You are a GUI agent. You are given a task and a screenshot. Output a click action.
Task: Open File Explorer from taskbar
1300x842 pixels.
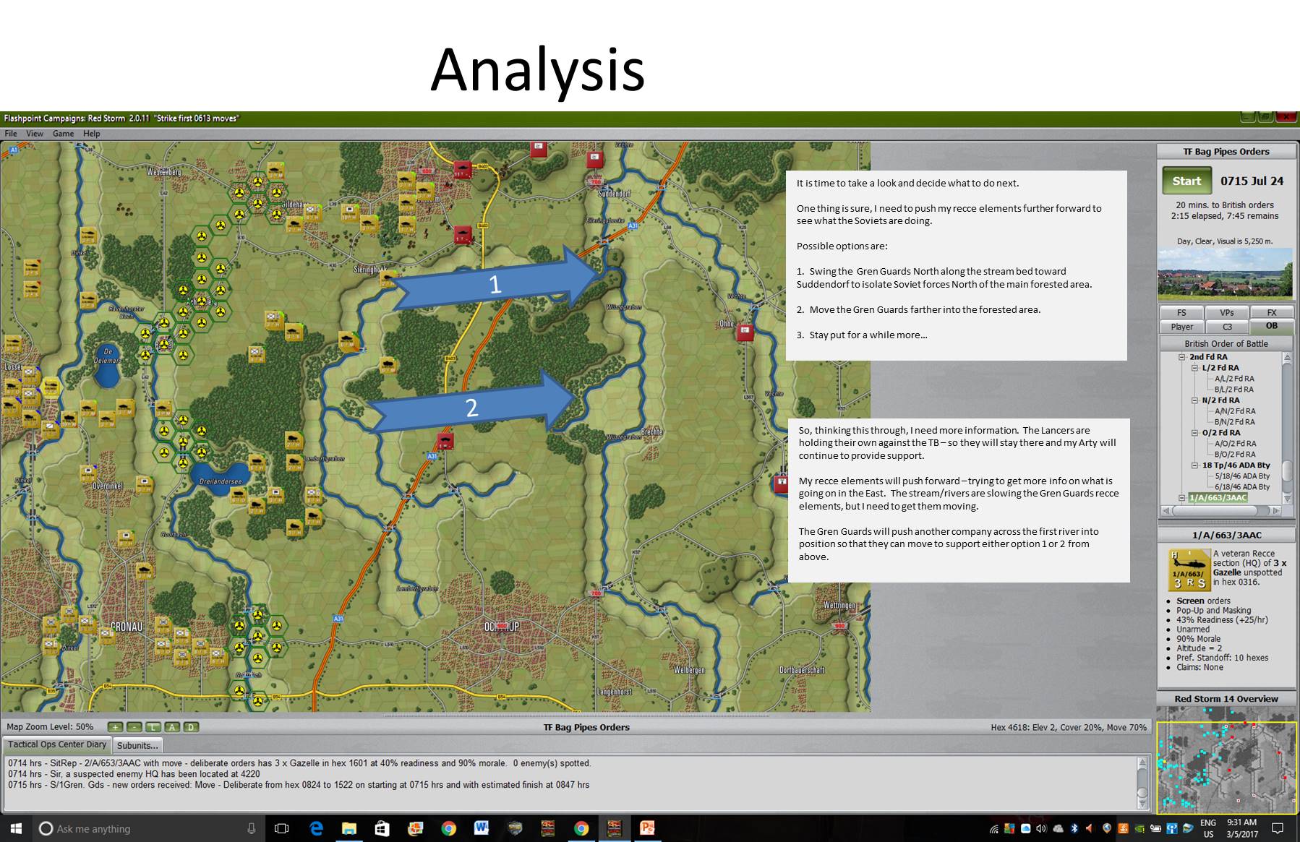pyautogui.click(x=348, y=828)
